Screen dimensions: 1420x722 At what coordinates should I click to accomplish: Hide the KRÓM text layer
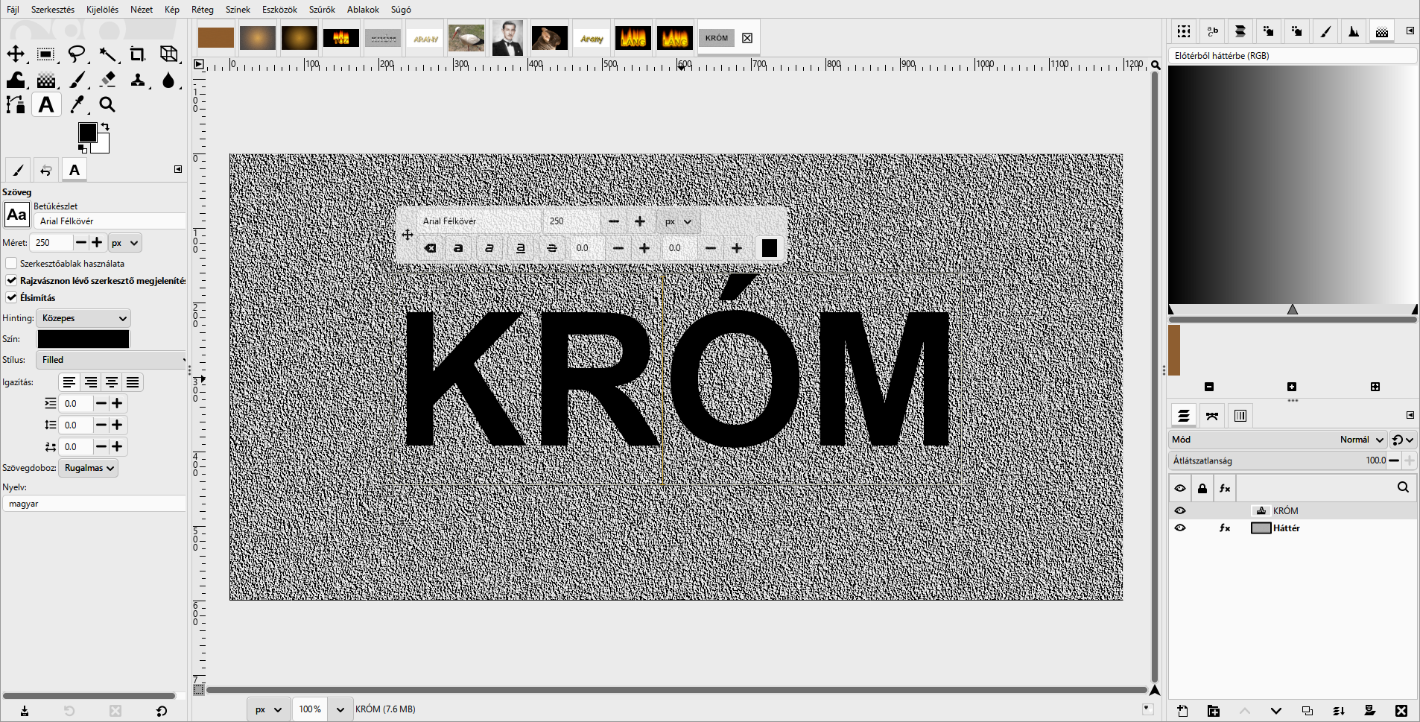tap(1180, 511)
